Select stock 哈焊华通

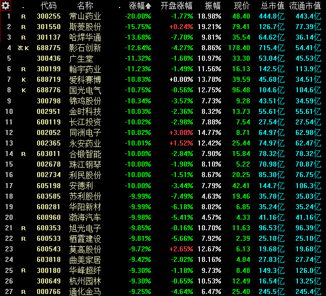click(x=85, y=38)
